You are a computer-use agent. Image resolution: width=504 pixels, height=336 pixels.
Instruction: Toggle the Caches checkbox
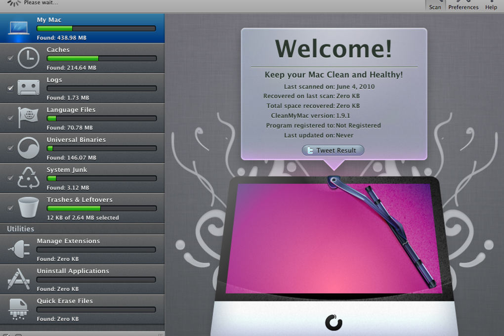pos(10,58)
